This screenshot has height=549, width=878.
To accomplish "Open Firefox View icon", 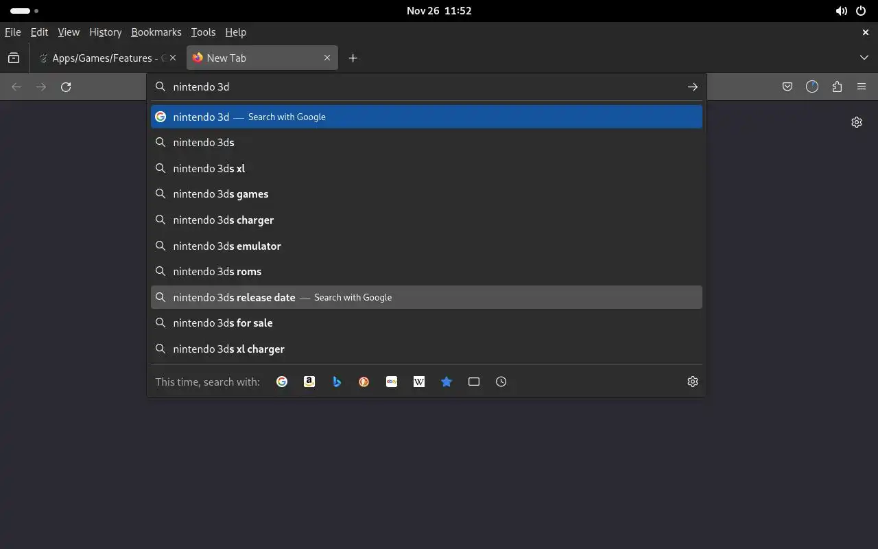I will pos(14,58).
